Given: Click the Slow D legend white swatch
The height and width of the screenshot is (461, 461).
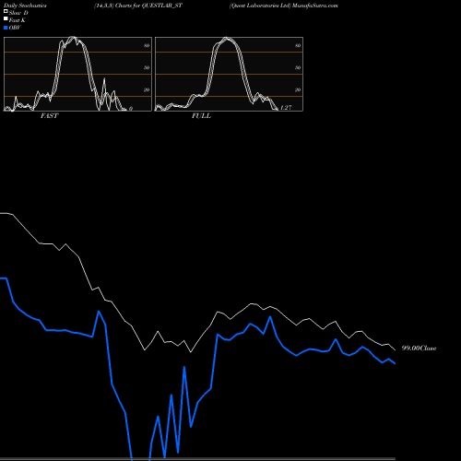Looking at the screenshot, I should coord(6,12).
